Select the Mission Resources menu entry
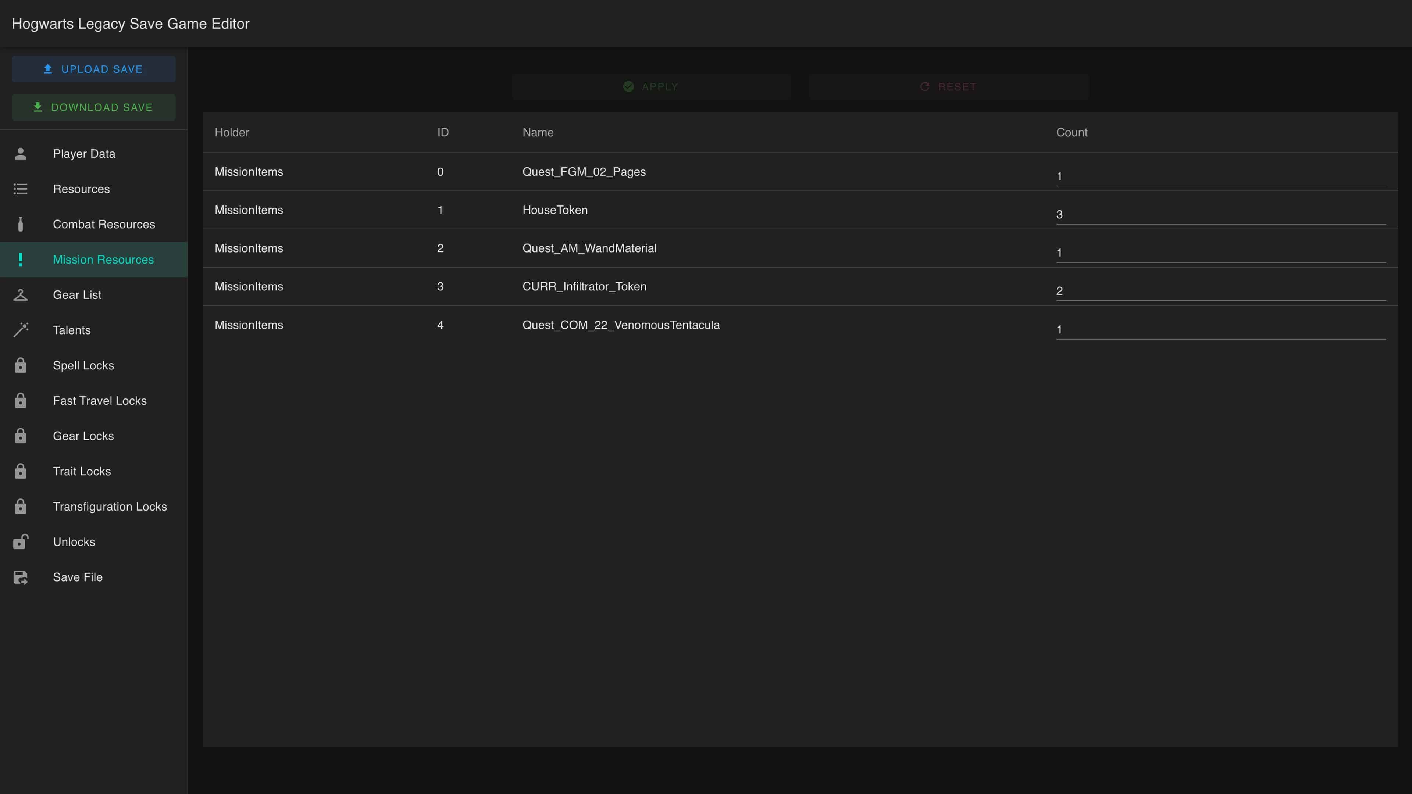The image size is (1412, 794). 94,260
